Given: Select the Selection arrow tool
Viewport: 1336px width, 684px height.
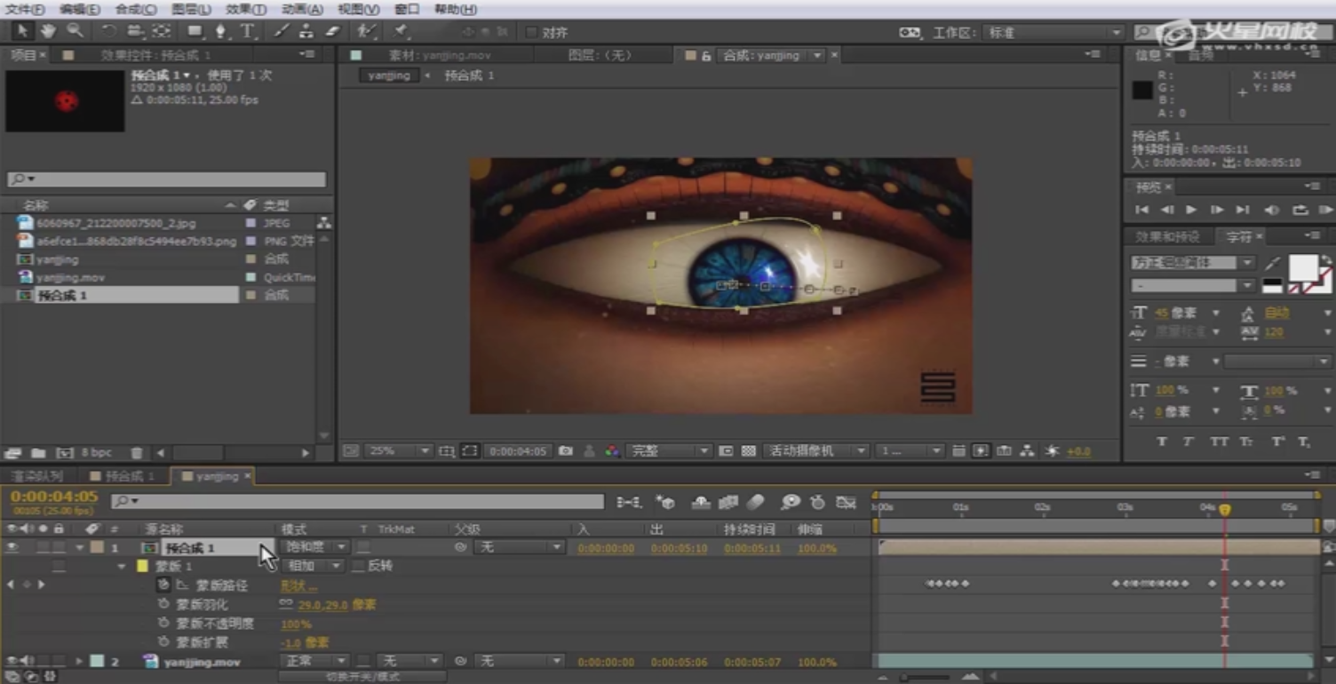Looking at the screenshot, I should (22, 31).
